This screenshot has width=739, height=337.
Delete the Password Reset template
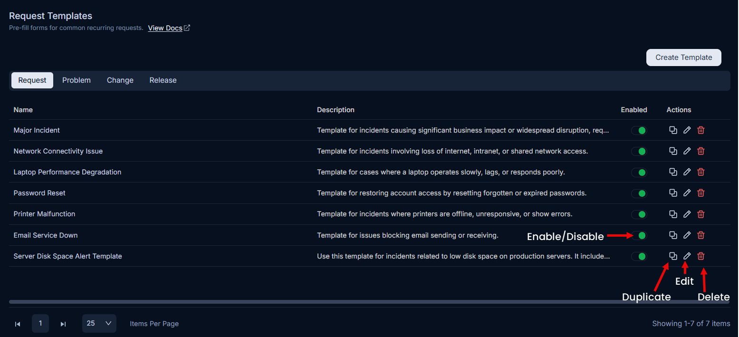(701, 193)
